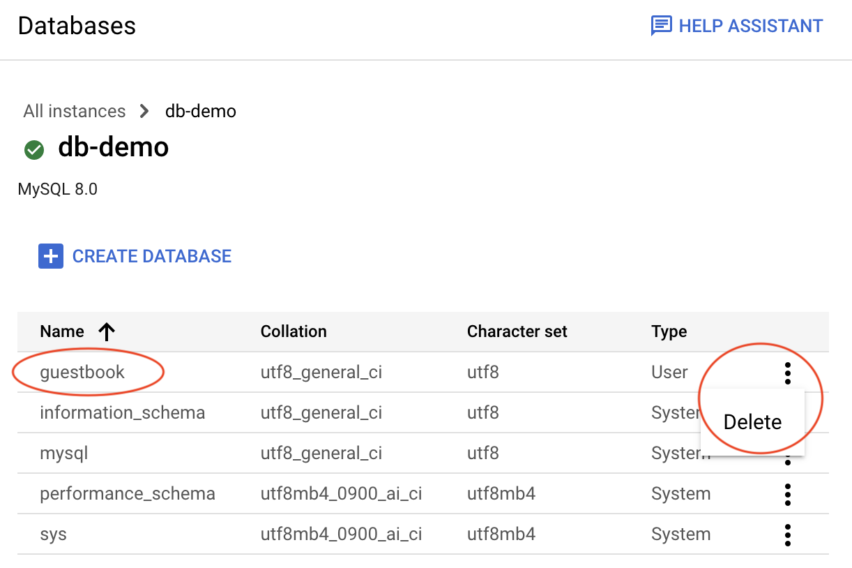
Task: Open the overflow menu for performance_schema
Action: (x=787, y=495)
